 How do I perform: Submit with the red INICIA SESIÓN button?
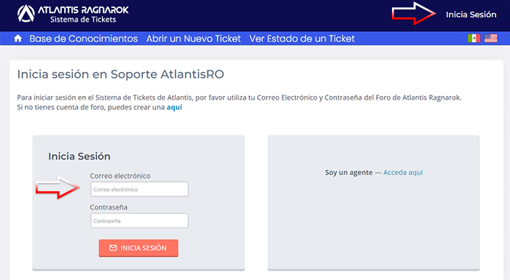coord(138,248)
